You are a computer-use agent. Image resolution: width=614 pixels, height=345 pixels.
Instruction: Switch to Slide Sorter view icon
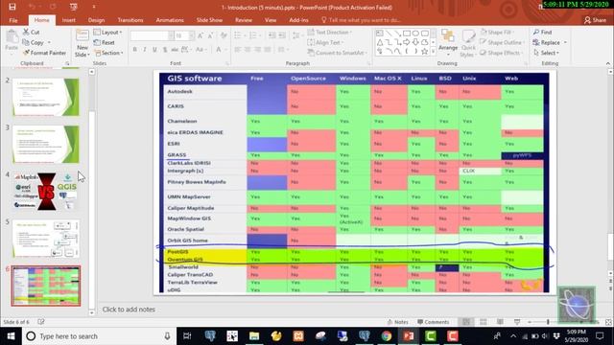[x=484, y=322]
